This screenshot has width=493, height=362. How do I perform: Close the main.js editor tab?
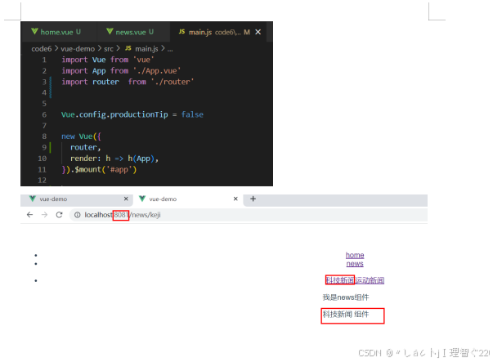click(x=258, y=32)
